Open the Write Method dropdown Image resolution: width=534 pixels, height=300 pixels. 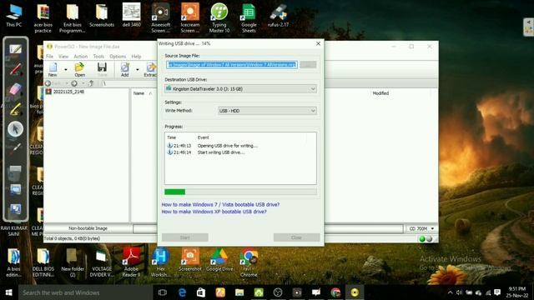267,111
